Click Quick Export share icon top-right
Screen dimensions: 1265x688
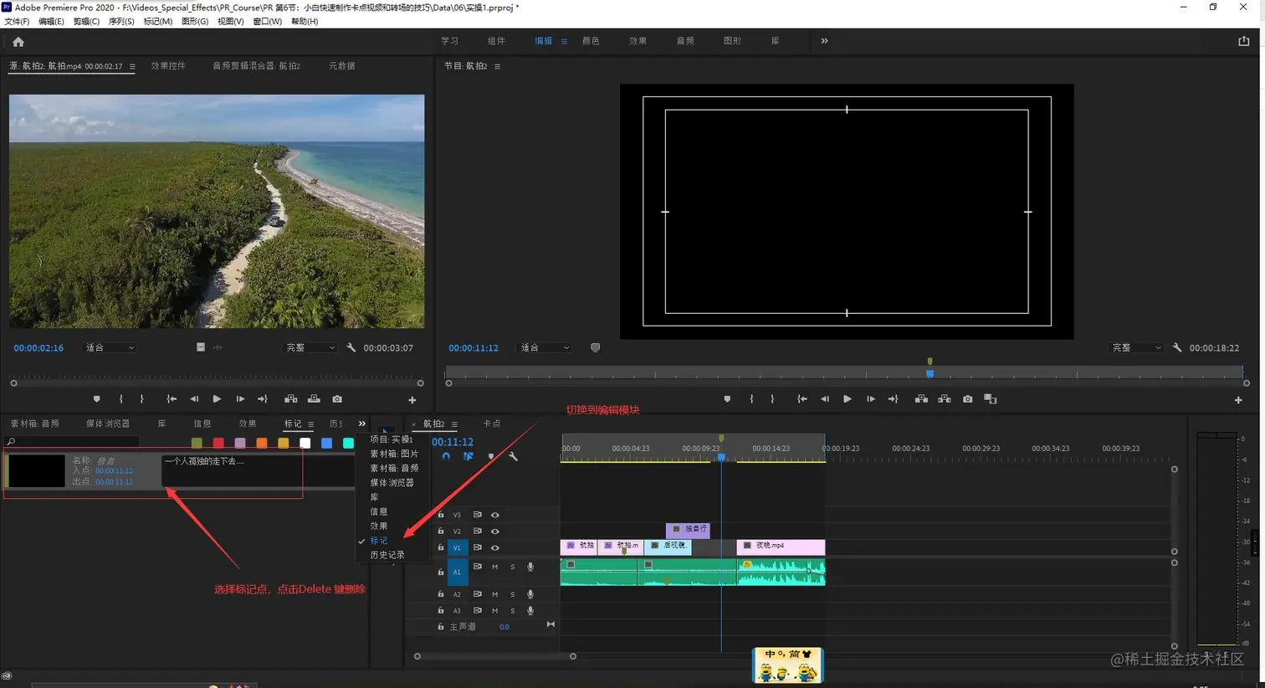pyautogui.click(x=1243, y=41)
